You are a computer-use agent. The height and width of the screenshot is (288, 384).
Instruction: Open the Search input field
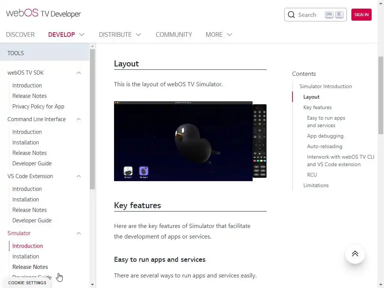pyautogui.click(x=315, y=15)
